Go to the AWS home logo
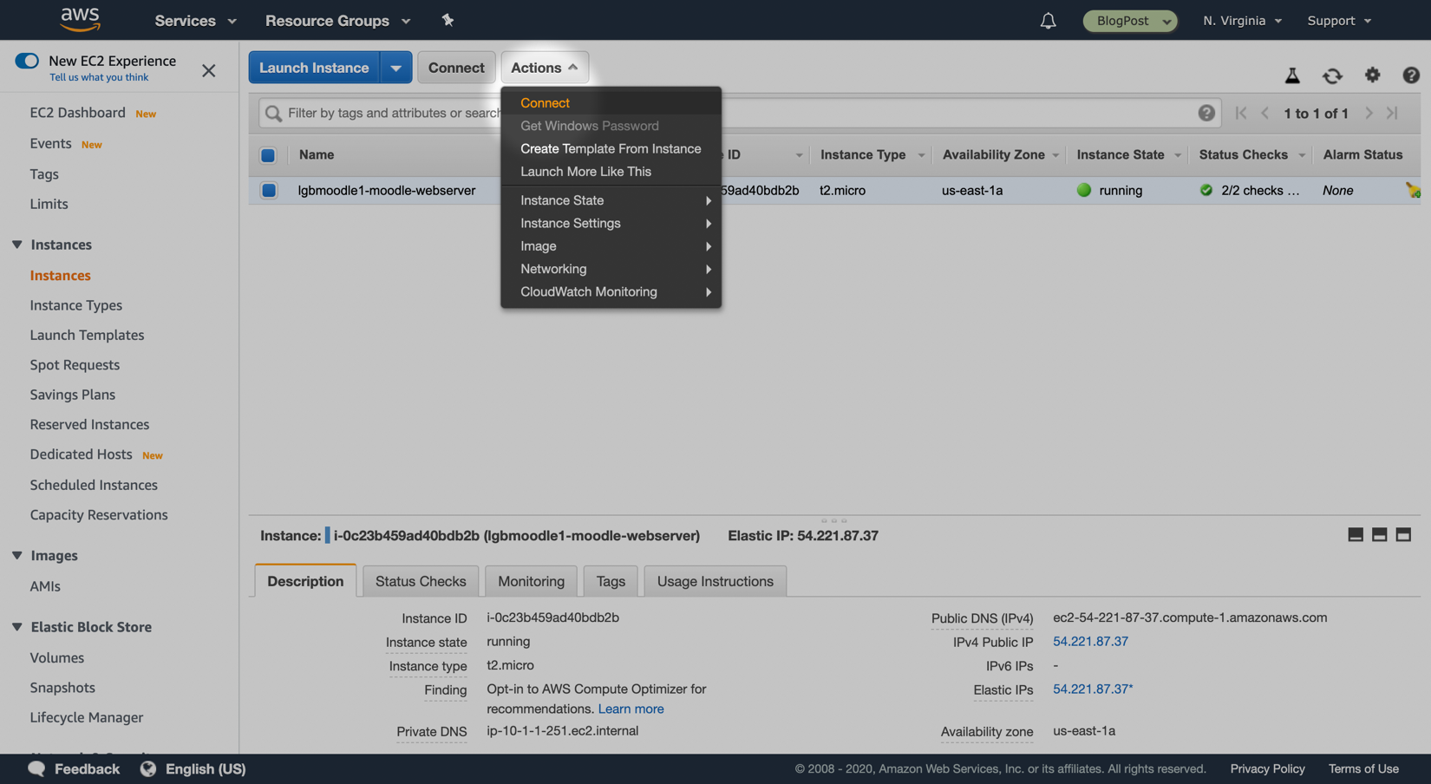This screenshot has height=784, width=1431. [80, 19]
